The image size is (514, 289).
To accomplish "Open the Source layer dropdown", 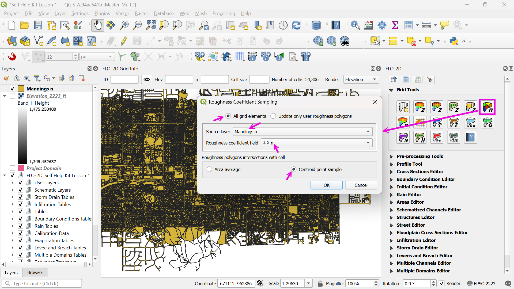I will (x=303, y=132).
